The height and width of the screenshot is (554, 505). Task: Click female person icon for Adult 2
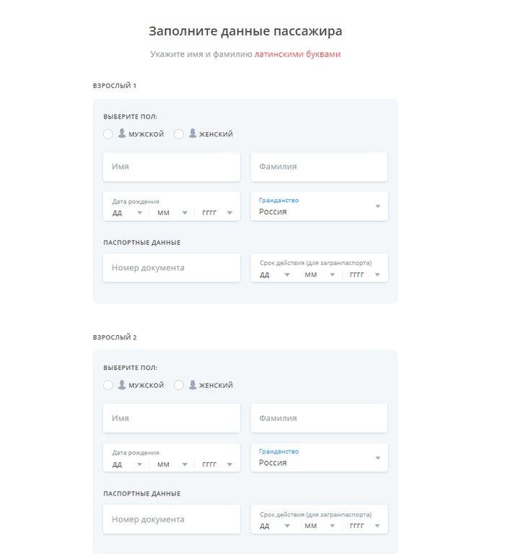(193, 385)
